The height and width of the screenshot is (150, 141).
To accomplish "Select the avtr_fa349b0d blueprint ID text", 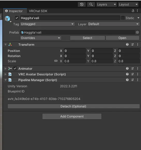I will [44, 99].
